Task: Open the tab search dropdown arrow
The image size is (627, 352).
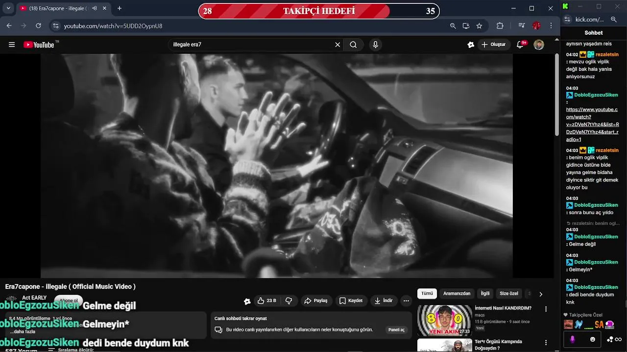Action: click(8, 8)
